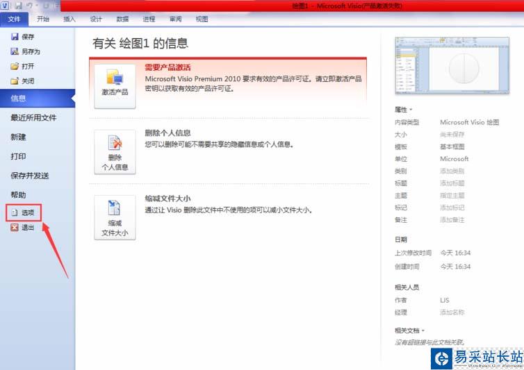Open a file via the 打开 folder icon

(15, 66)
